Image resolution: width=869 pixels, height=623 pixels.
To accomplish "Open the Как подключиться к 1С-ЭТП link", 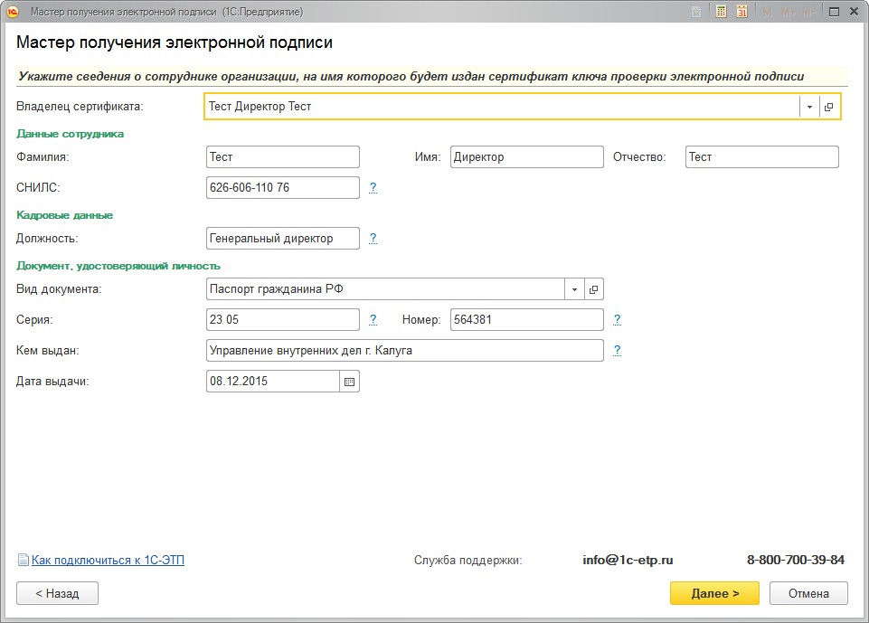I will point(108,561).
